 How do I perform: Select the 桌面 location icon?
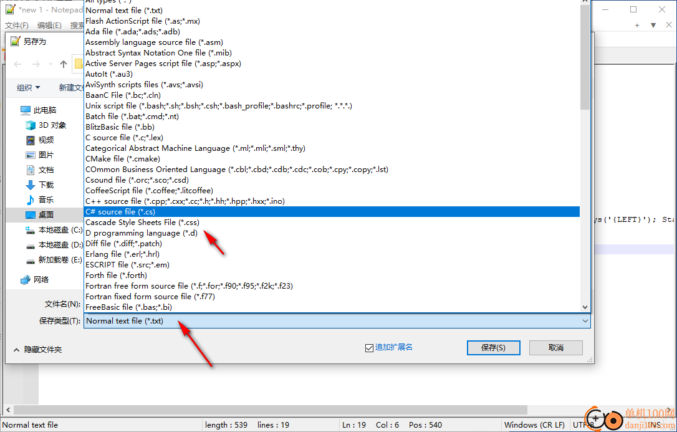[30, 215]
